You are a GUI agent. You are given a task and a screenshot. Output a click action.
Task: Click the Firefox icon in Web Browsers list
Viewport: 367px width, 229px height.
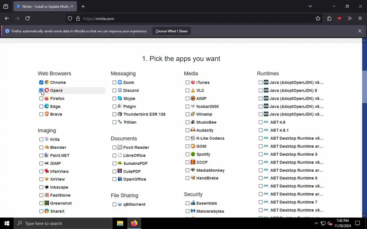tap(47, 98)
